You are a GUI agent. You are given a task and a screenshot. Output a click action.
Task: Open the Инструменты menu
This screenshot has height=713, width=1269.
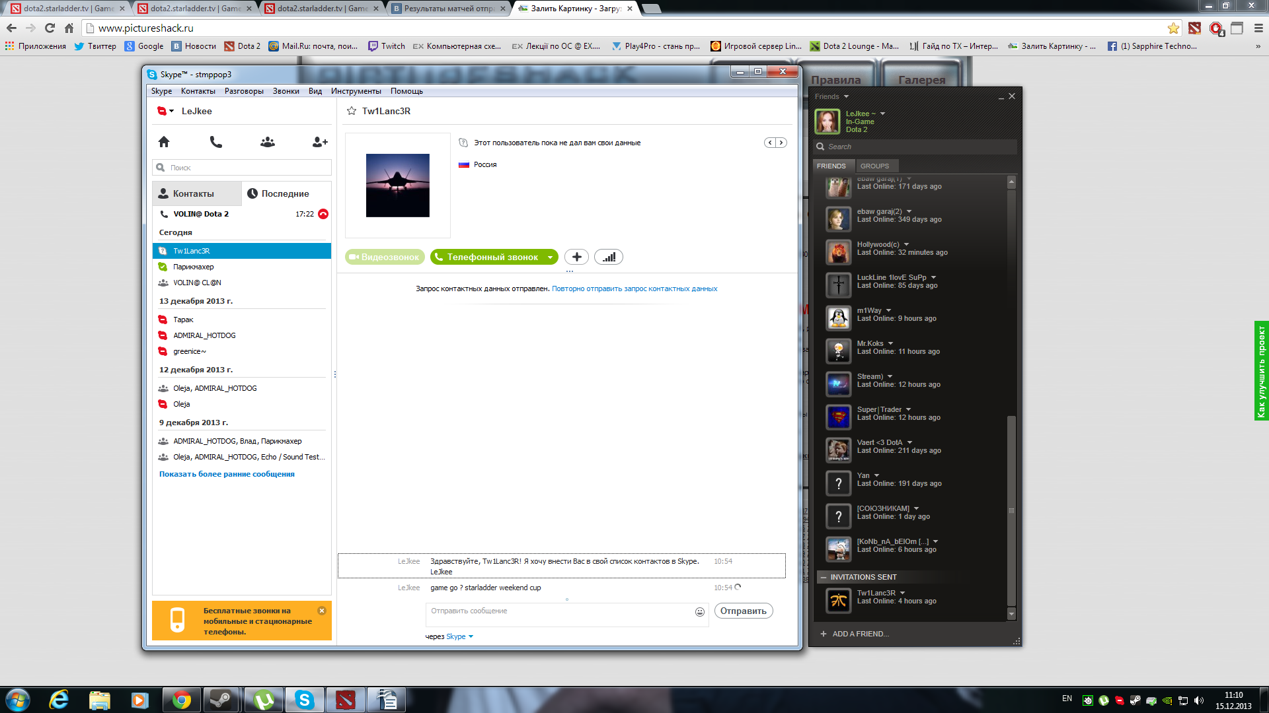click(x=356, y=91)
